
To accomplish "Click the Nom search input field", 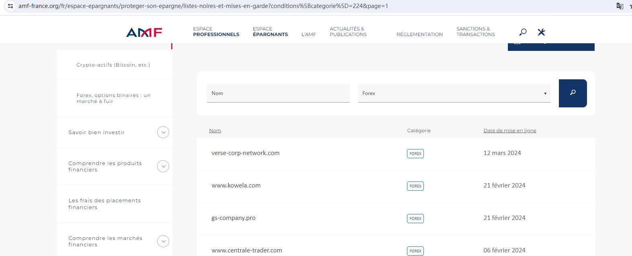I will pyautogui.click(x=278, y=93).
